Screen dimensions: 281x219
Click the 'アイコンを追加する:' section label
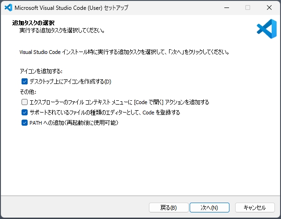41,71
